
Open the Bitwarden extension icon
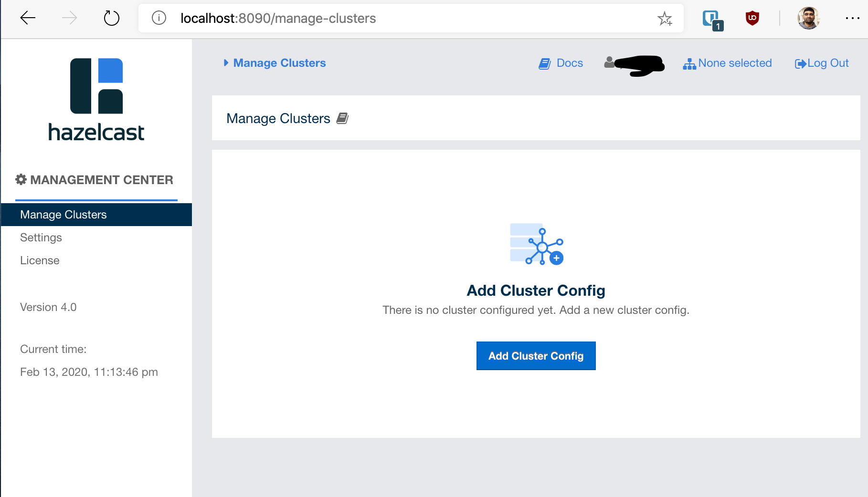[x=713, y=20]
